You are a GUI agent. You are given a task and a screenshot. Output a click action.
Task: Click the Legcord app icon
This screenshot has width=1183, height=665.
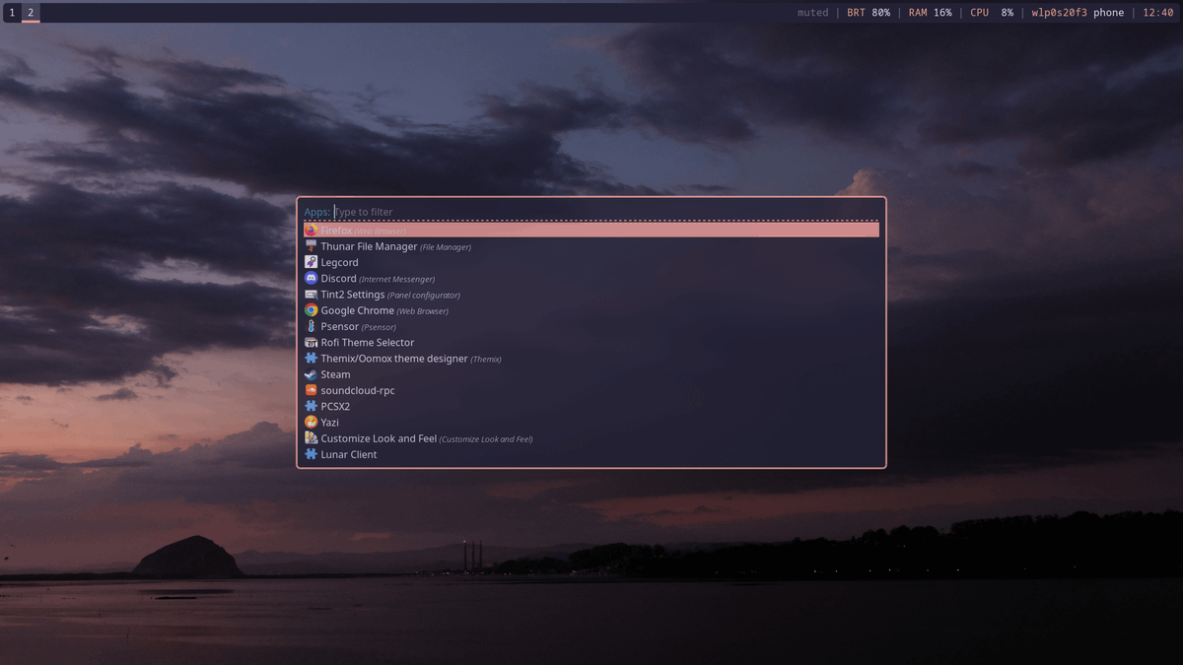pos(311,262)
